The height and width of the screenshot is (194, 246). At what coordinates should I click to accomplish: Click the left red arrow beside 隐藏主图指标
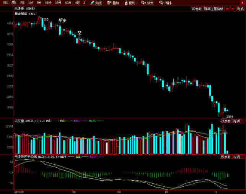[228, 9]
